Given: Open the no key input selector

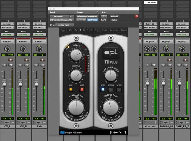Looking at the screenshot, I should (x=64, y=25).
